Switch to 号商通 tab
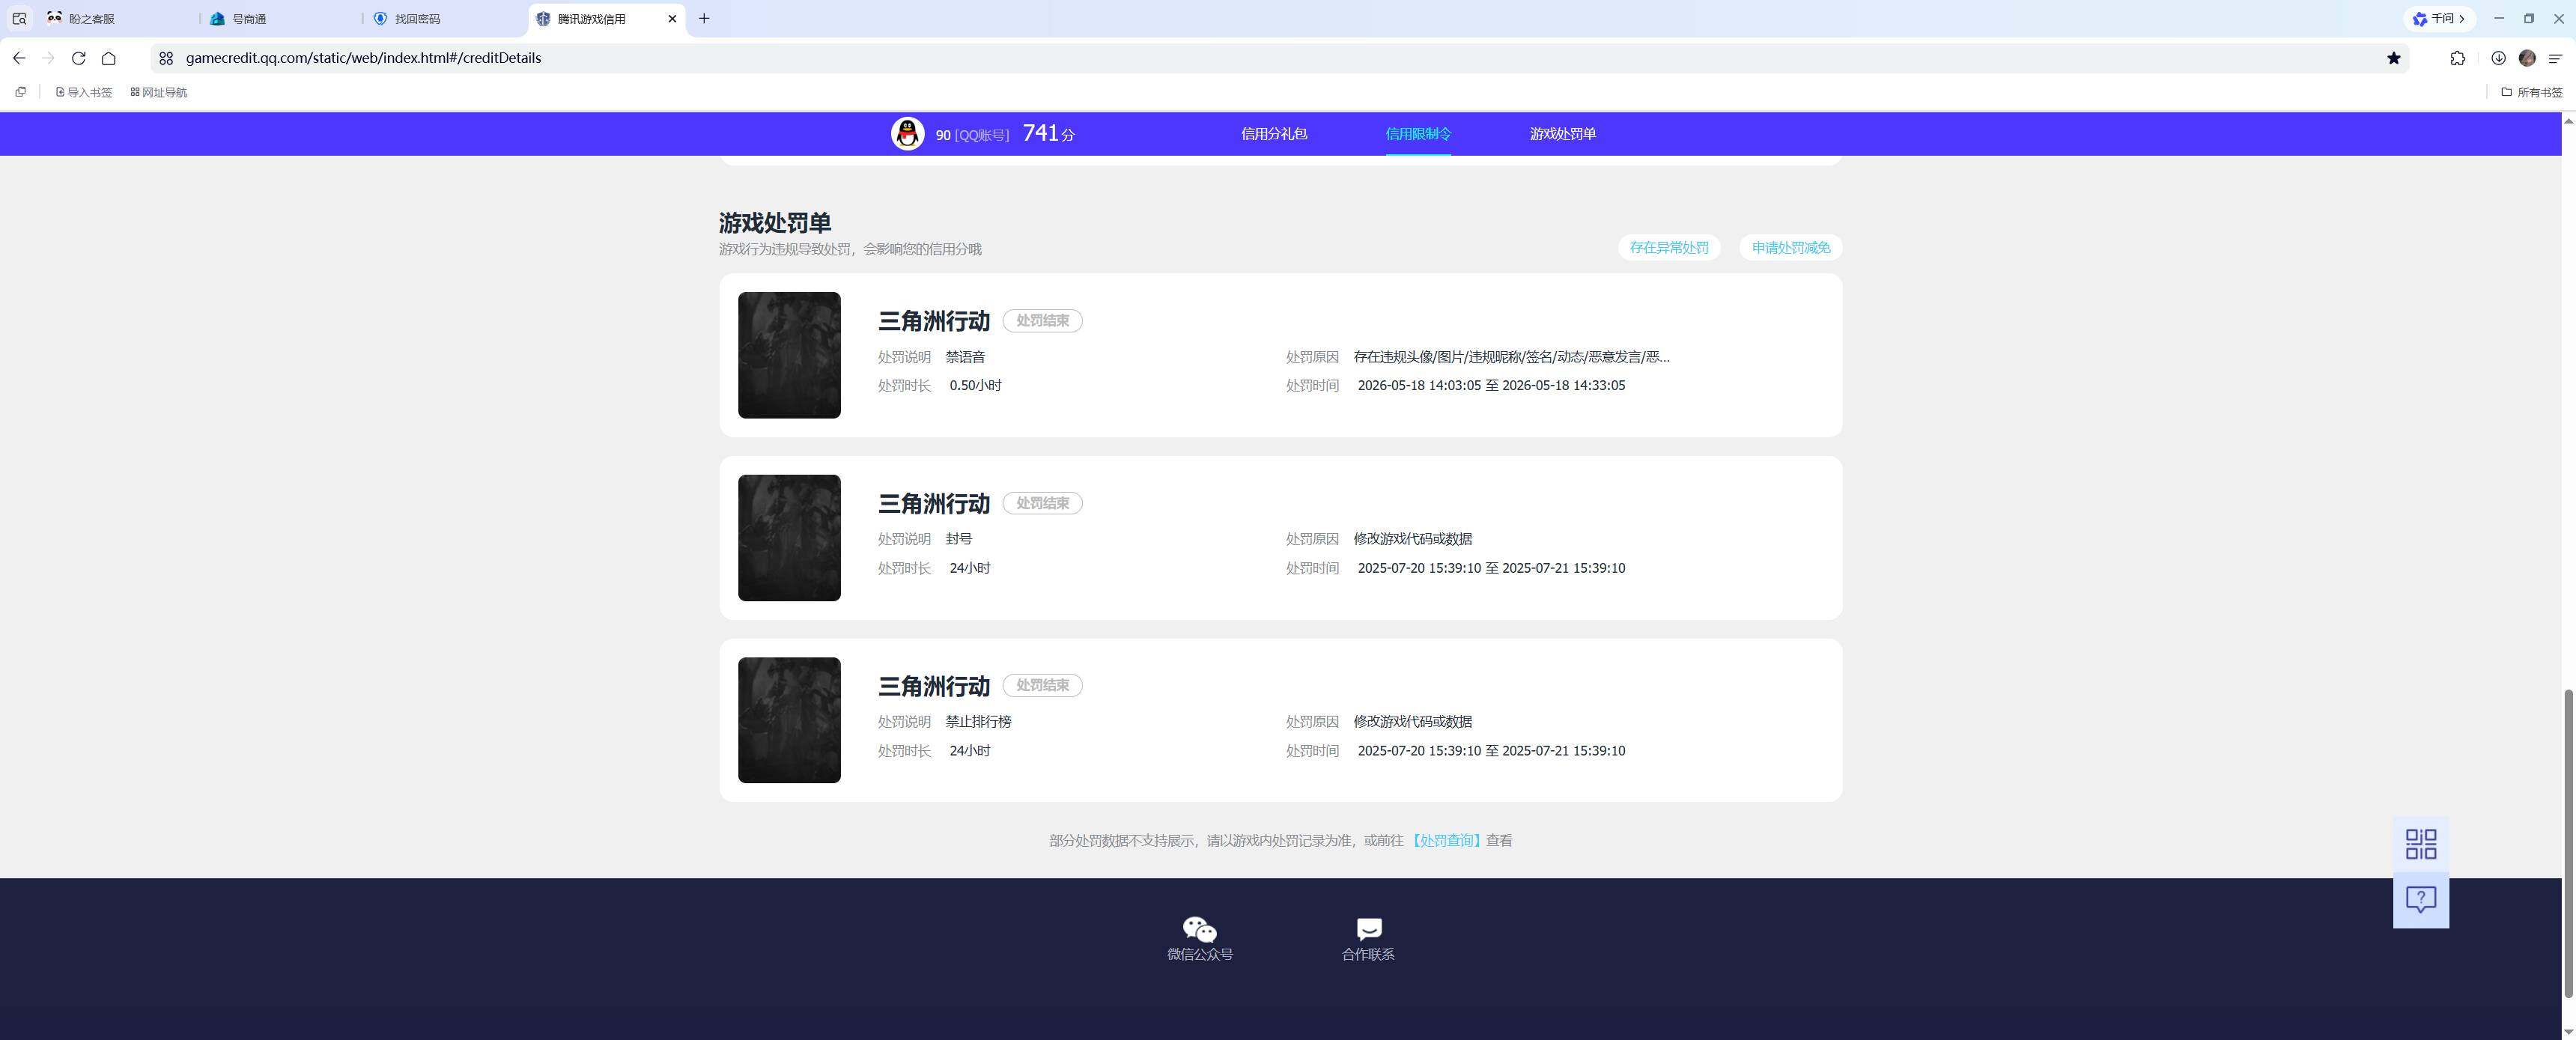Image resolution: width=2576 pixels, height=1040 pixels. (281, 18)
